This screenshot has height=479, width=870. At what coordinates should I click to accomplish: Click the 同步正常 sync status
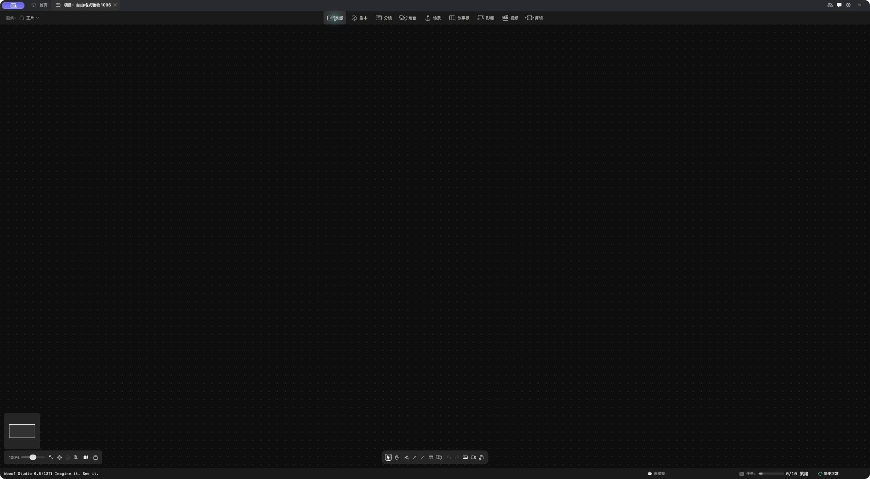[828, 474]
